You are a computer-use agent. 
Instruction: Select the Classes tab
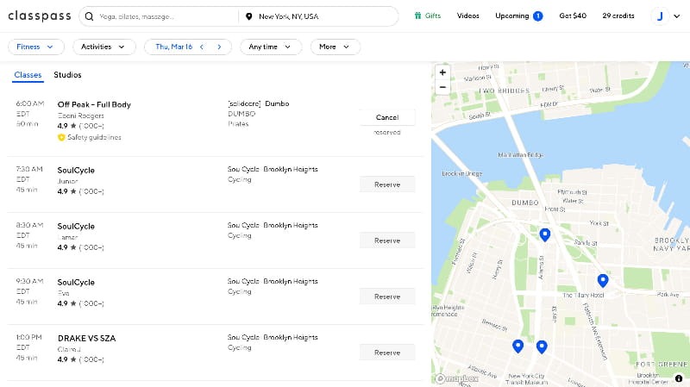28,75
